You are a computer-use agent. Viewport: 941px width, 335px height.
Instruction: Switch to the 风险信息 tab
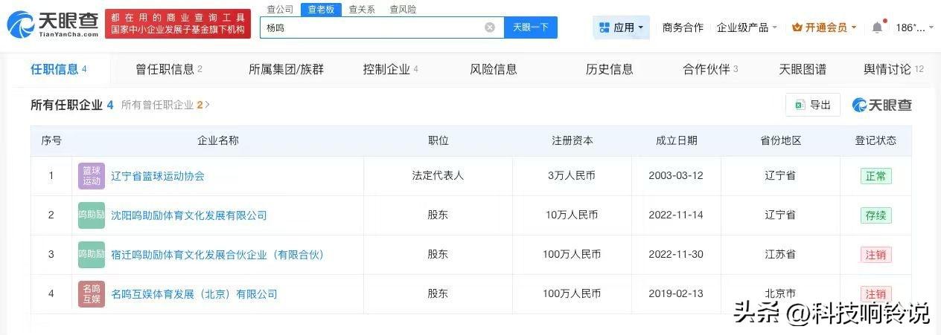(x=494, y=69)
